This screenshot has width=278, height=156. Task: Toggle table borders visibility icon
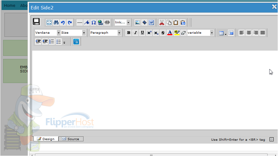231,33
